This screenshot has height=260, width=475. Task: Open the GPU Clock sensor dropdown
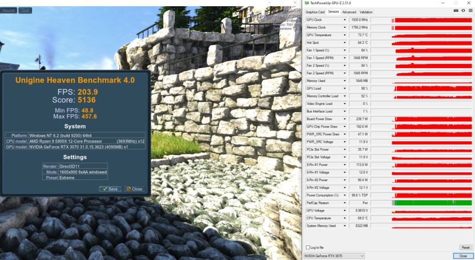click(x=344, y=20)
